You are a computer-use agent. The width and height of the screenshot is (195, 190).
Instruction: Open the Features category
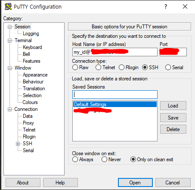pos(31,61)
